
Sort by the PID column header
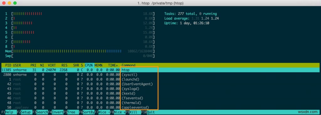[x=8, y=65]
